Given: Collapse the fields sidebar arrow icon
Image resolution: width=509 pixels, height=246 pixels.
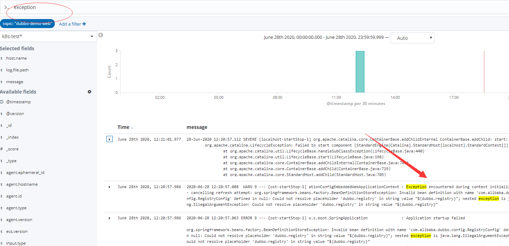Looking at the screenshot, I should click(101, 35).
